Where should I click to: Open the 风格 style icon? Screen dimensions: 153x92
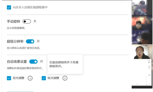(149, 67)
